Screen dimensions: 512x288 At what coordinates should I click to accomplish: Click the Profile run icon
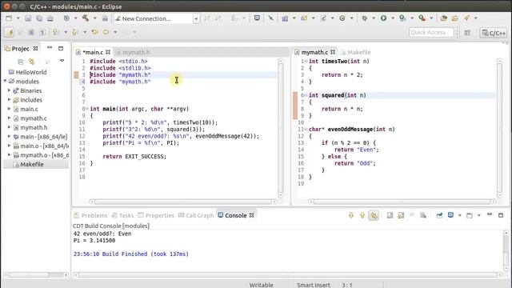pos(402,18)
